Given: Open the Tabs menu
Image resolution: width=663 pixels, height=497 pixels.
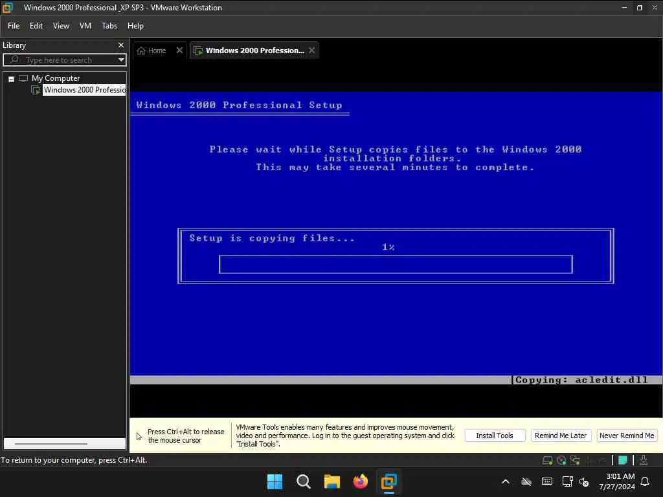Looking at the screenshot, I should tap(109, 26).
